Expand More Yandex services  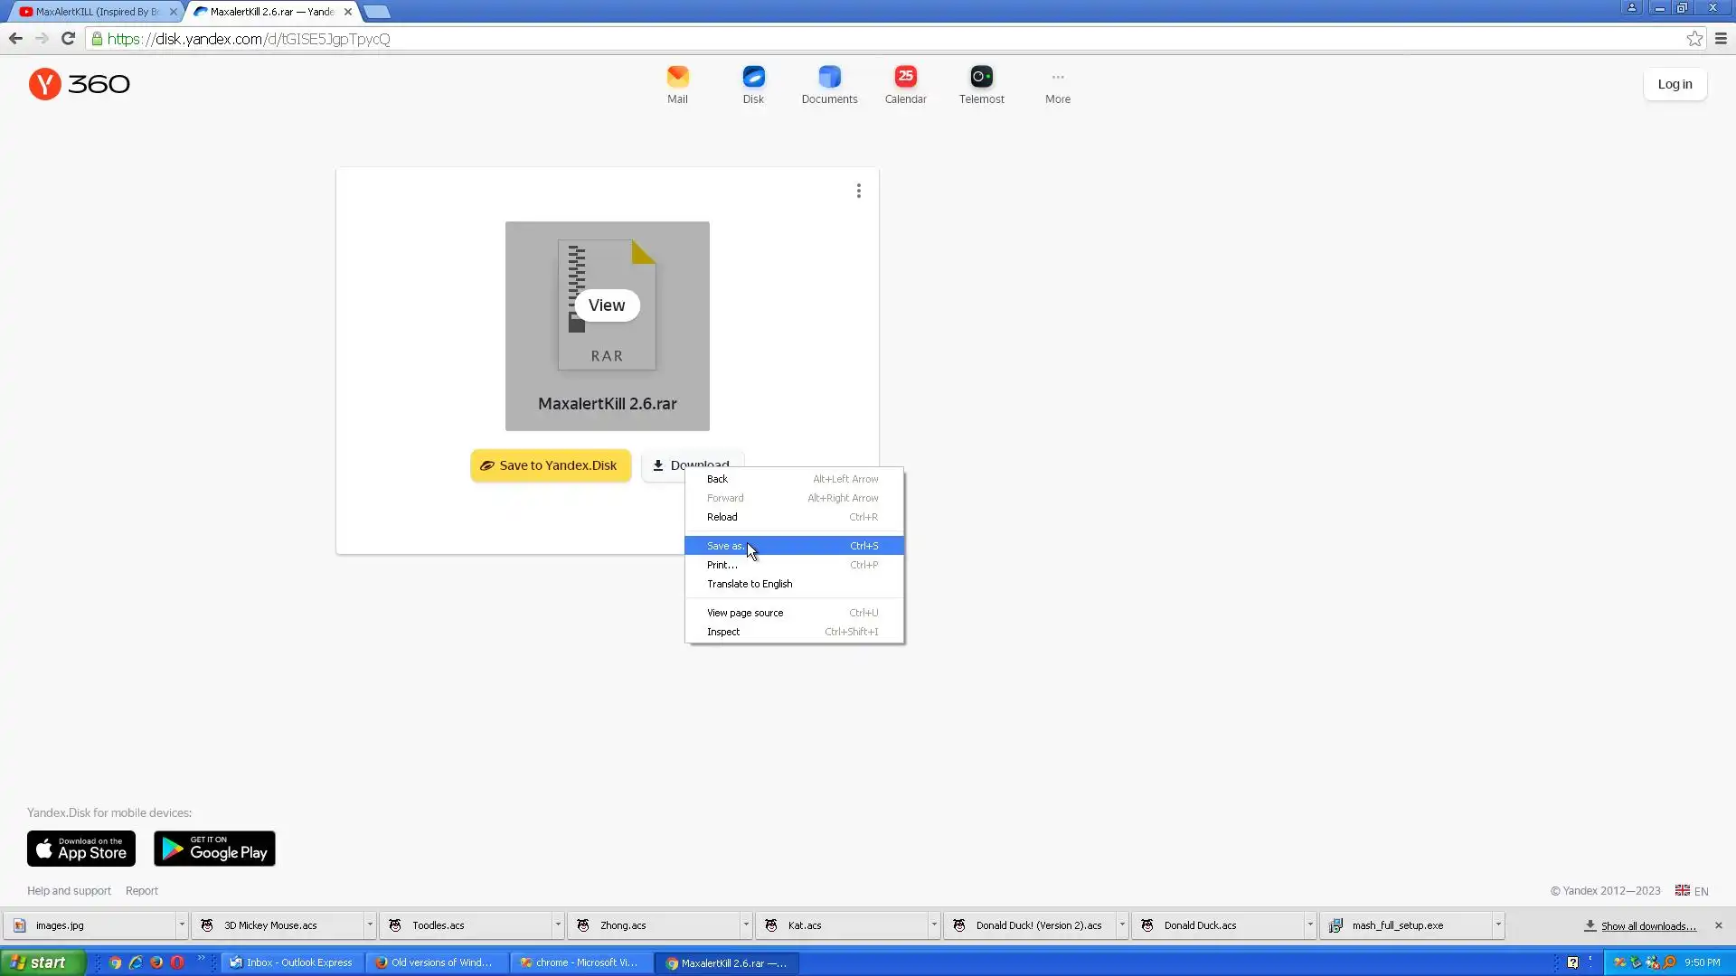[x=1057, y=85]
